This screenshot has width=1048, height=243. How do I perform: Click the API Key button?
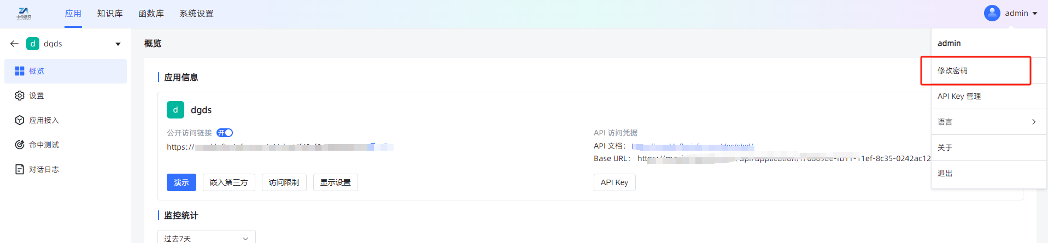point(614,182)
